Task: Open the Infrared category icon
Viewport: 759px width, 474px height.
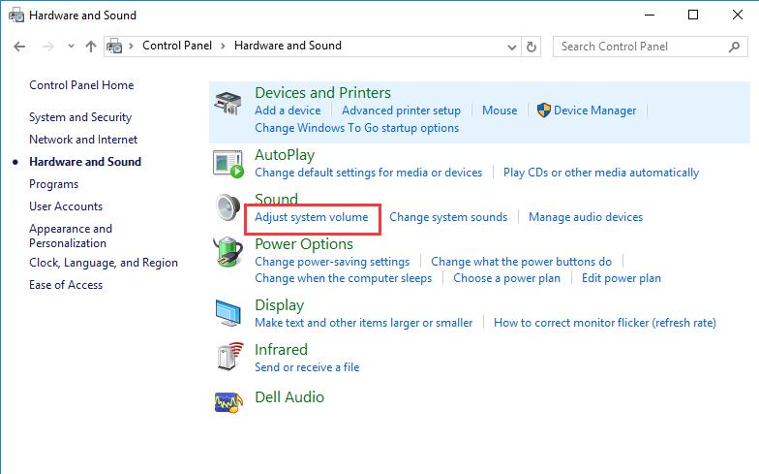Action: click(x=228, y=358)
